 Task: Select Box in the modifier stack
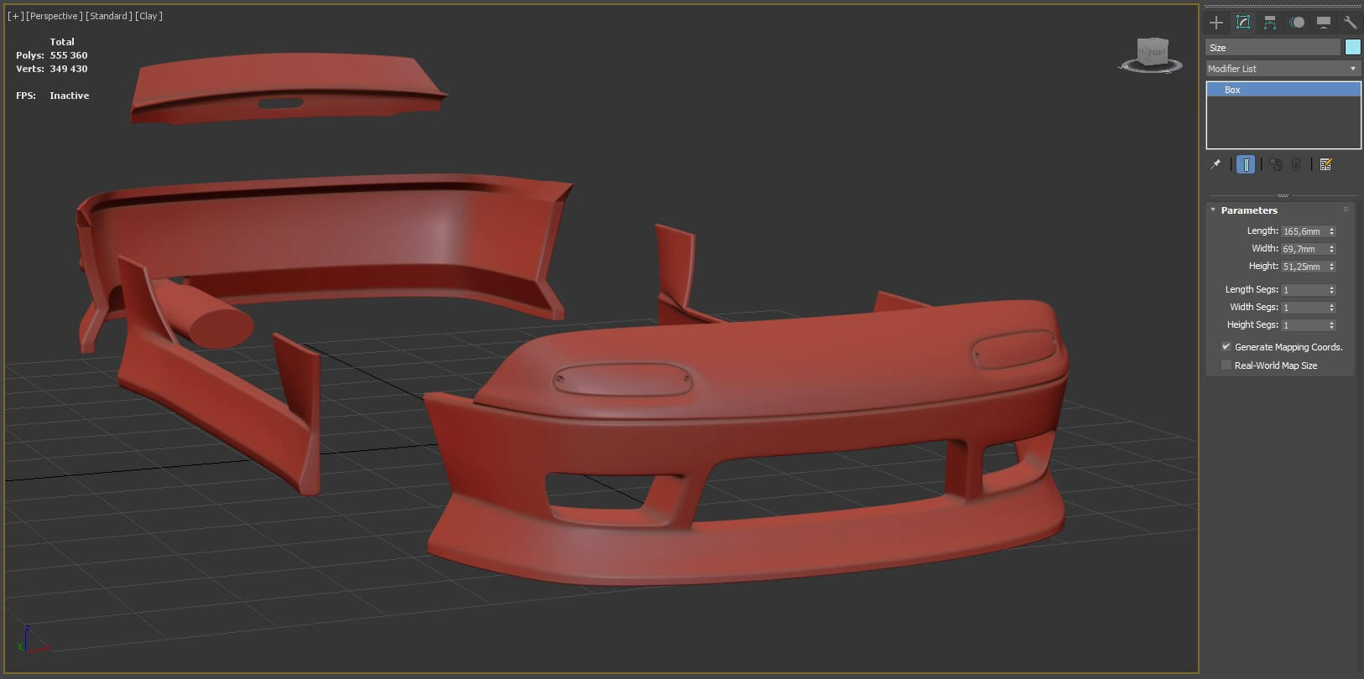[x=1283, y=90]
